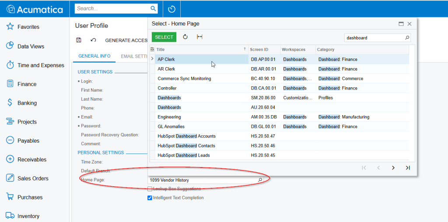Select the AR Clerk row
The height and width of the screenshot is (222, 448).
coord(280,69)
